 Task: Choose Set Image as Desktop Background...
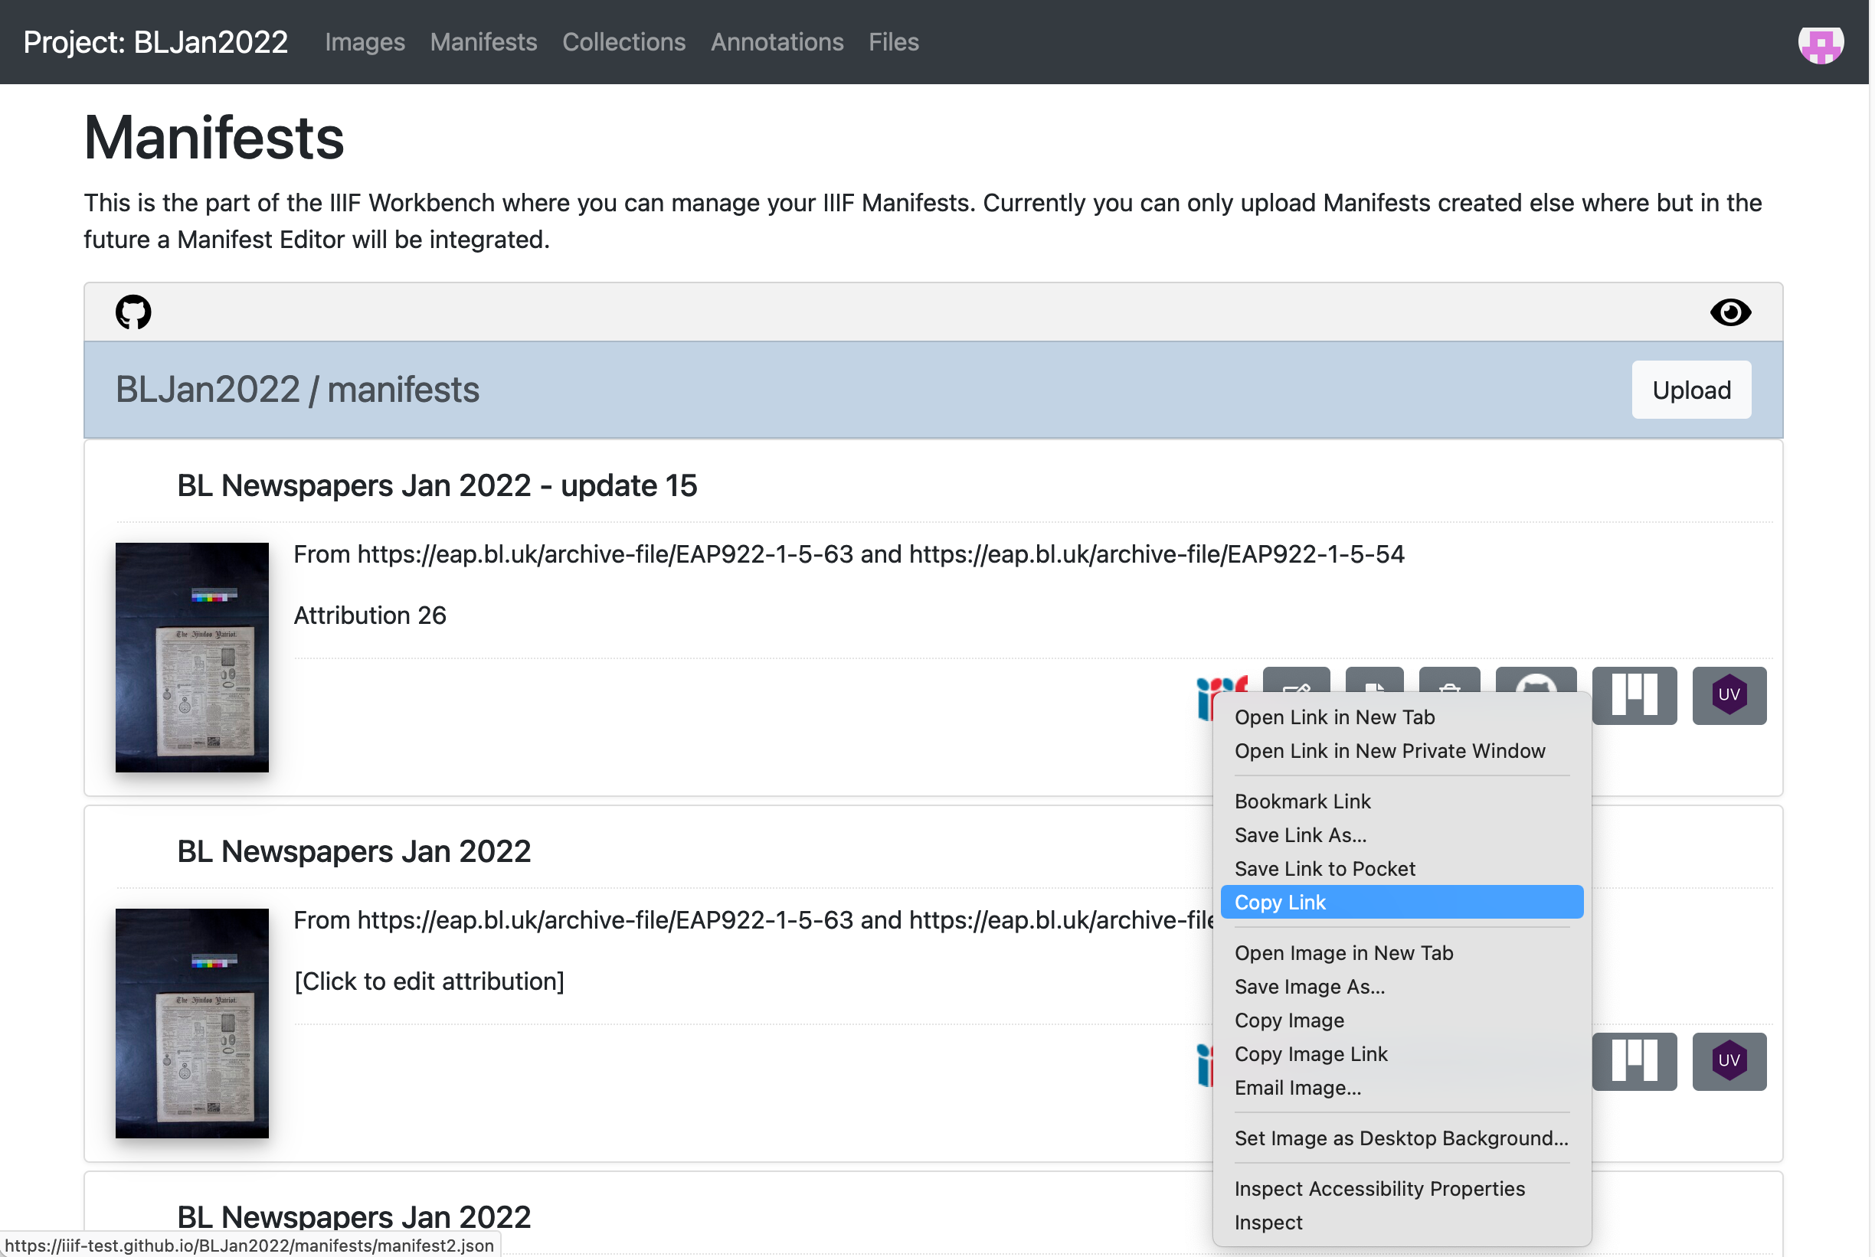point(1402,1138)
